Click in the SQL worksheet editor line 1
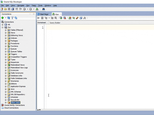This screenshot has height=115, width=154. click(100, 27)
